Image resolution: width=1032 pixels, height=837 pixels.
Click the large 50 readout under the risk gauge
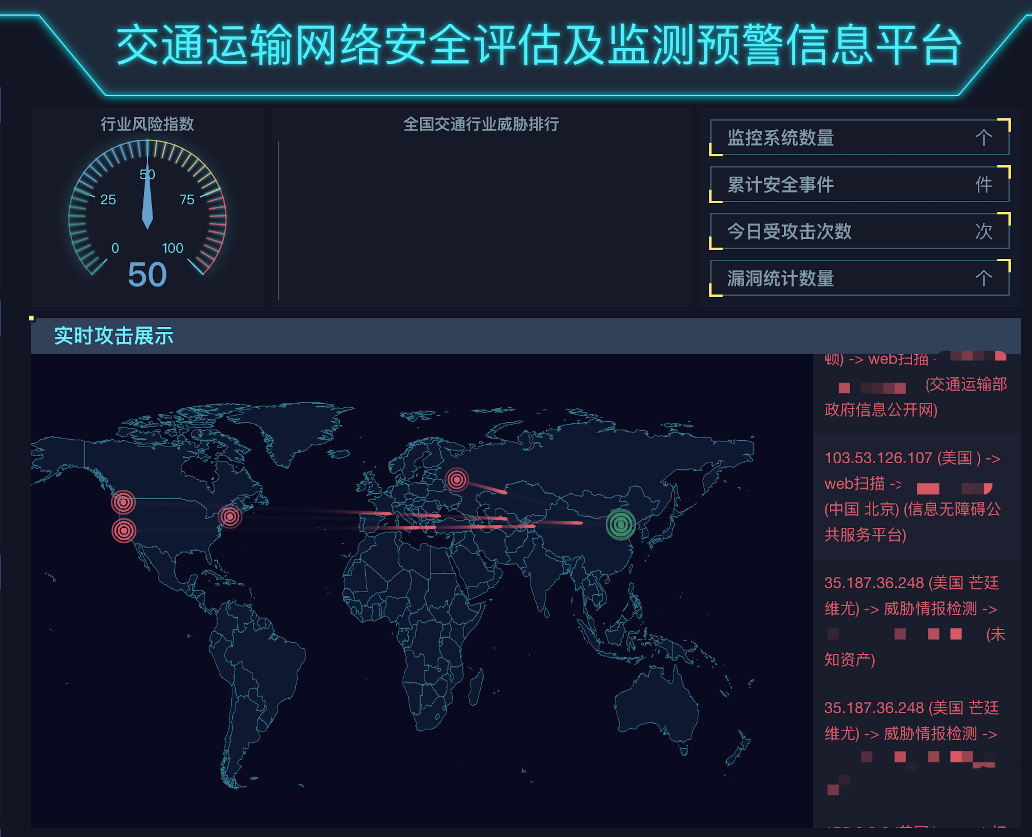147,275
